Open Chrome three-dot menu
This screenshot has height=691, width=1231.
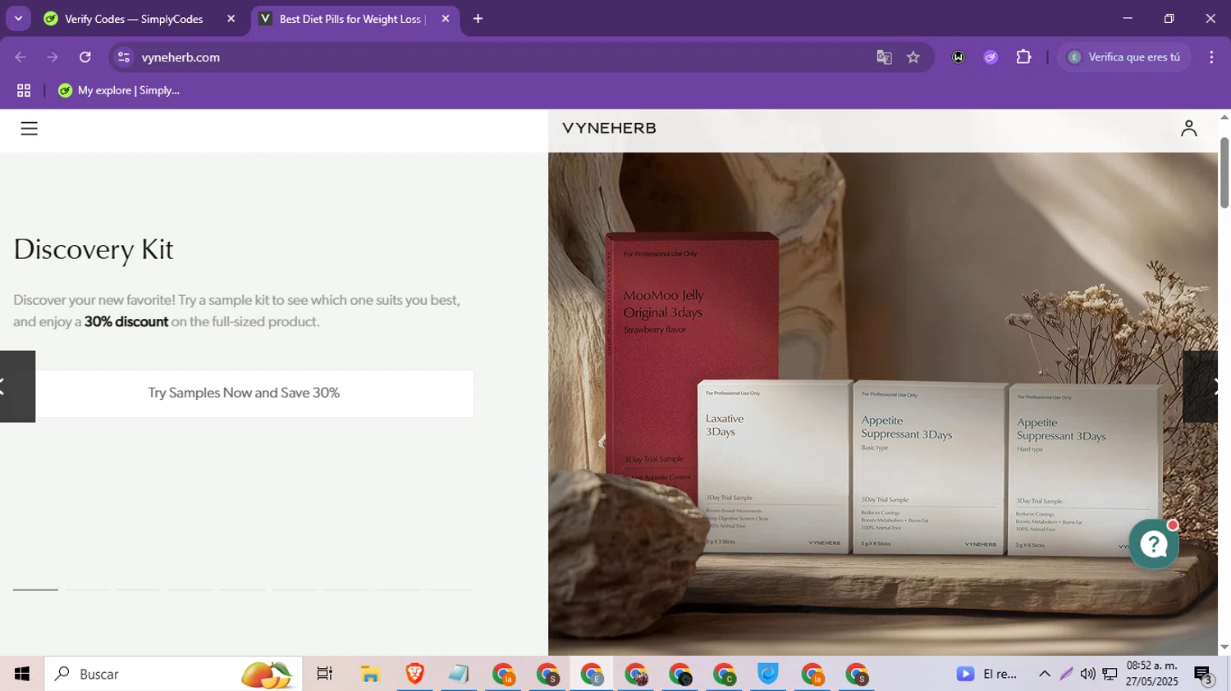(x=1211, y=57)
